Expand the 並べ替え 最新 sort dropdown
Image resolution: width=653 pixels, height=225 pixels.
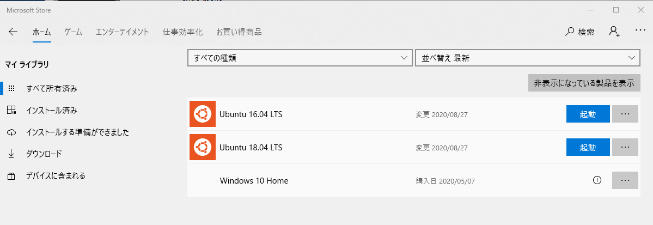point(528,58)
